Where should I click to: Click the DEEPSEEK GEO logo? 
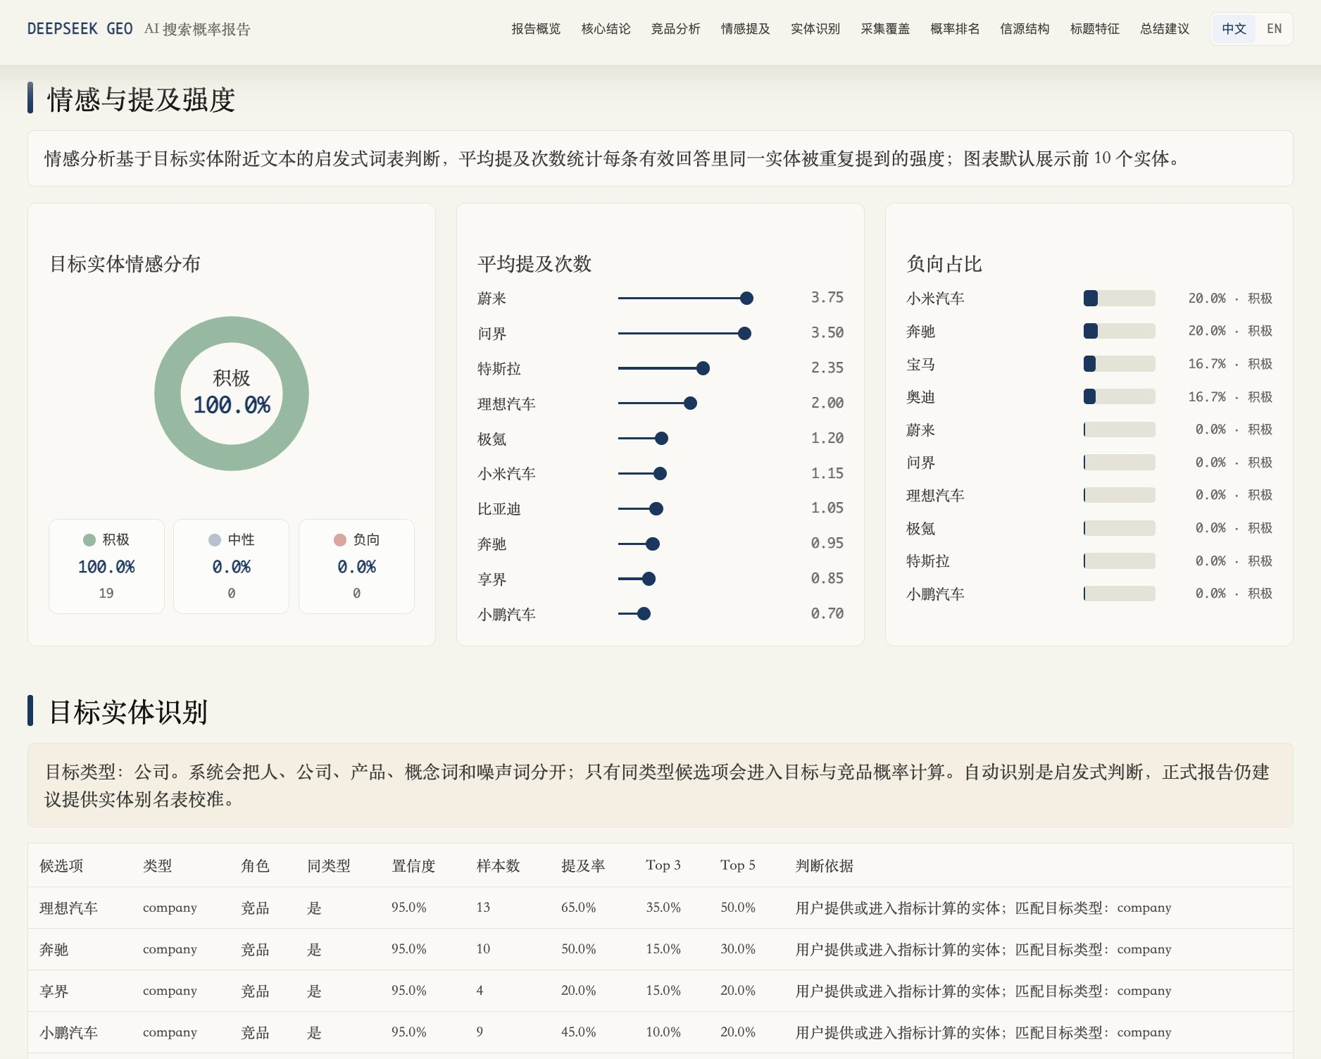pos(80,29)
